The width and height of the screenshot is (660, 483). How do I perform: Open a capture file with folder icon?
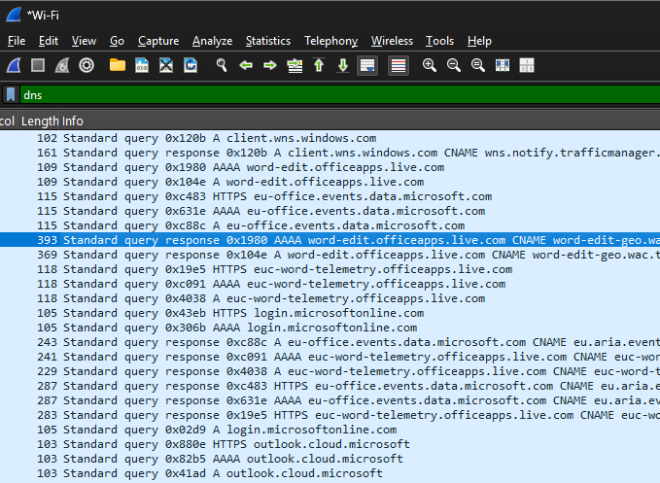tap(118, 65)
